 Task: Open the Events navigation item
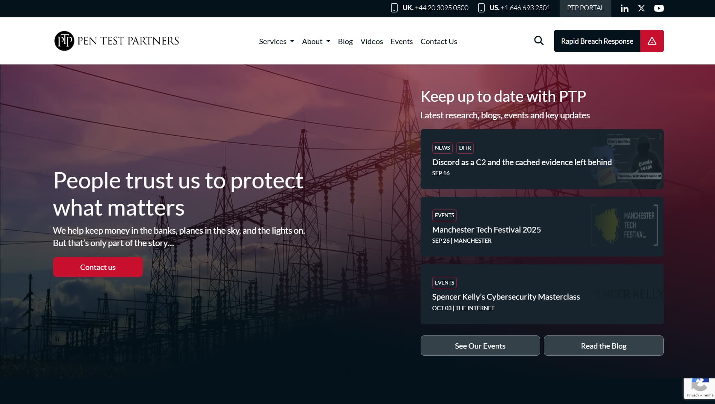[x=401, y=41]
